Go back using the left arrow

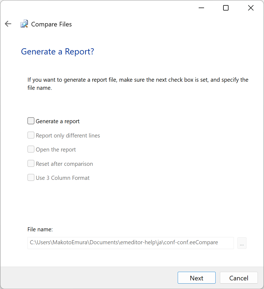click(x=8, y=24)
